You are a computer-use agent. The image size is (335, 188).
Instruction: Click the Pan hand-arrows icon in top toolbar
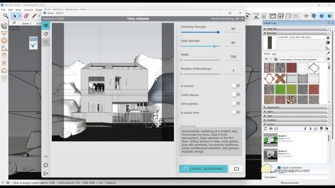point(306,16)
